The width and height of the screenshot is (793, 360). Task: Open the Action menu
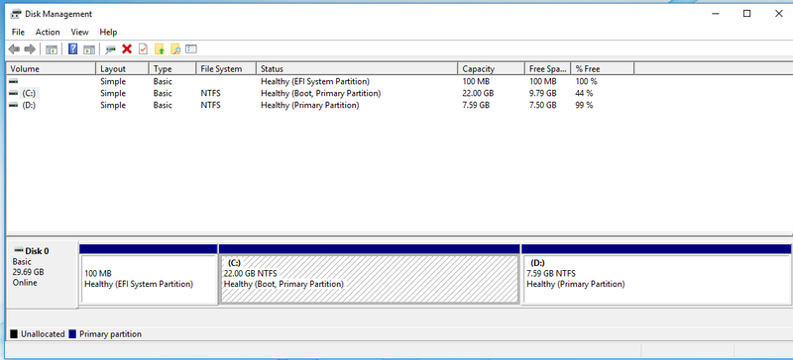point(48,32)
